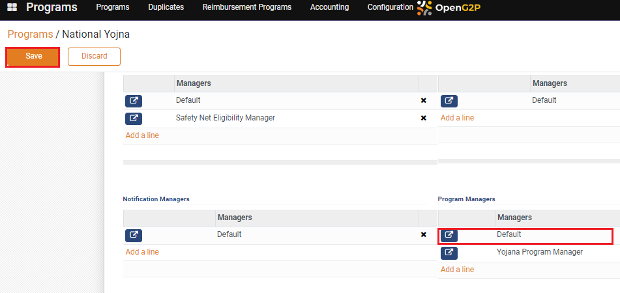This screenshot has height=293, width=620.
Task: Open Program Managers Default external link icon
Action: 449,235
